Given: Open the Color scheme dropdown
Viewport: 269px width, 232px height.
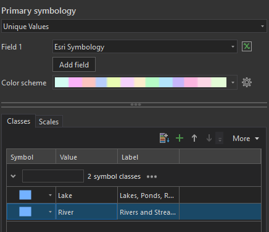Looking at the screenshot, I should pyautogui.click(x=233, y=82).
